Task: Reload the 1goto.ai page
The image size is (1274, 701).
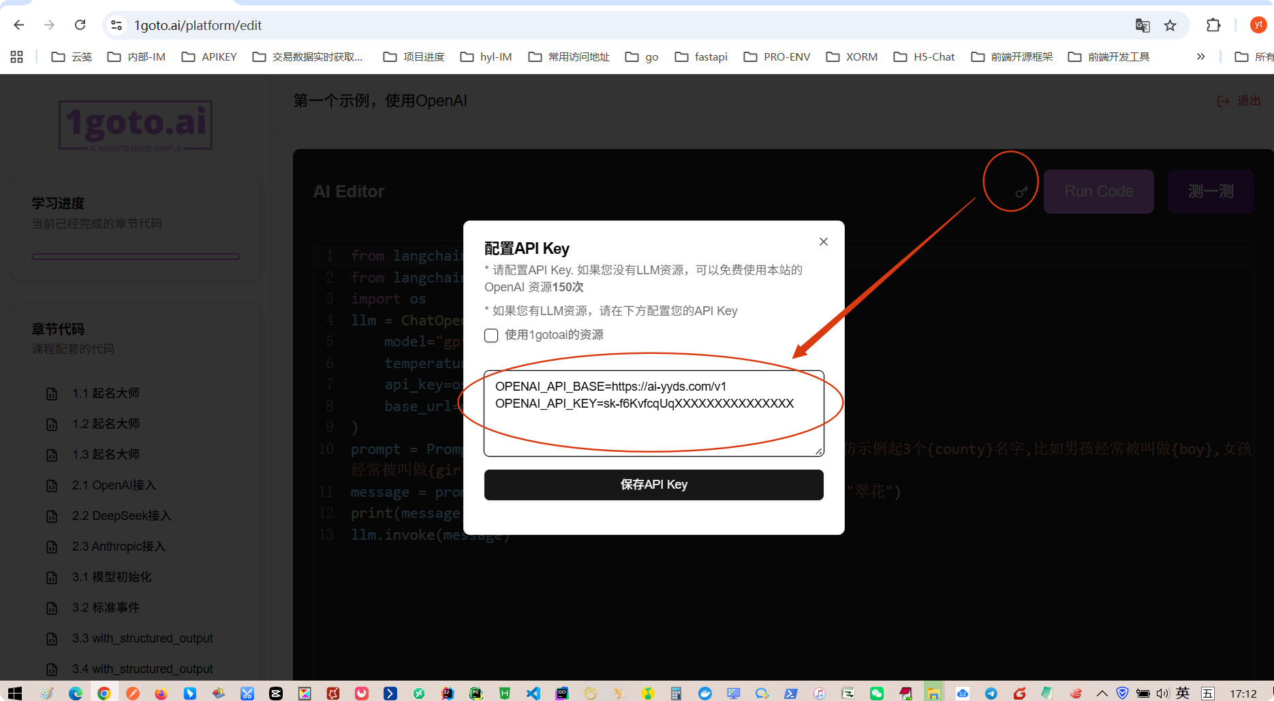Action: [x=80, y=25]
